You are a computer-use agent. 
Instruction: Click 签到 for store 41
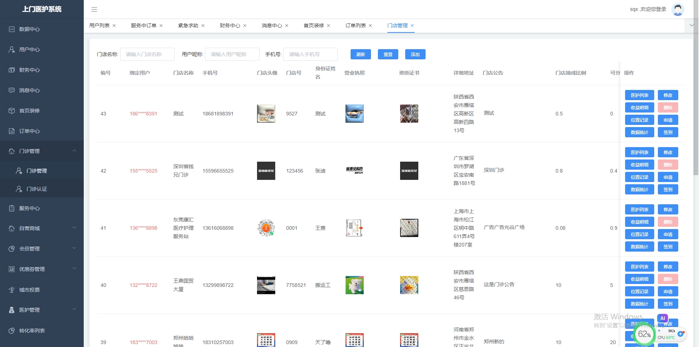tap(668, 247)
